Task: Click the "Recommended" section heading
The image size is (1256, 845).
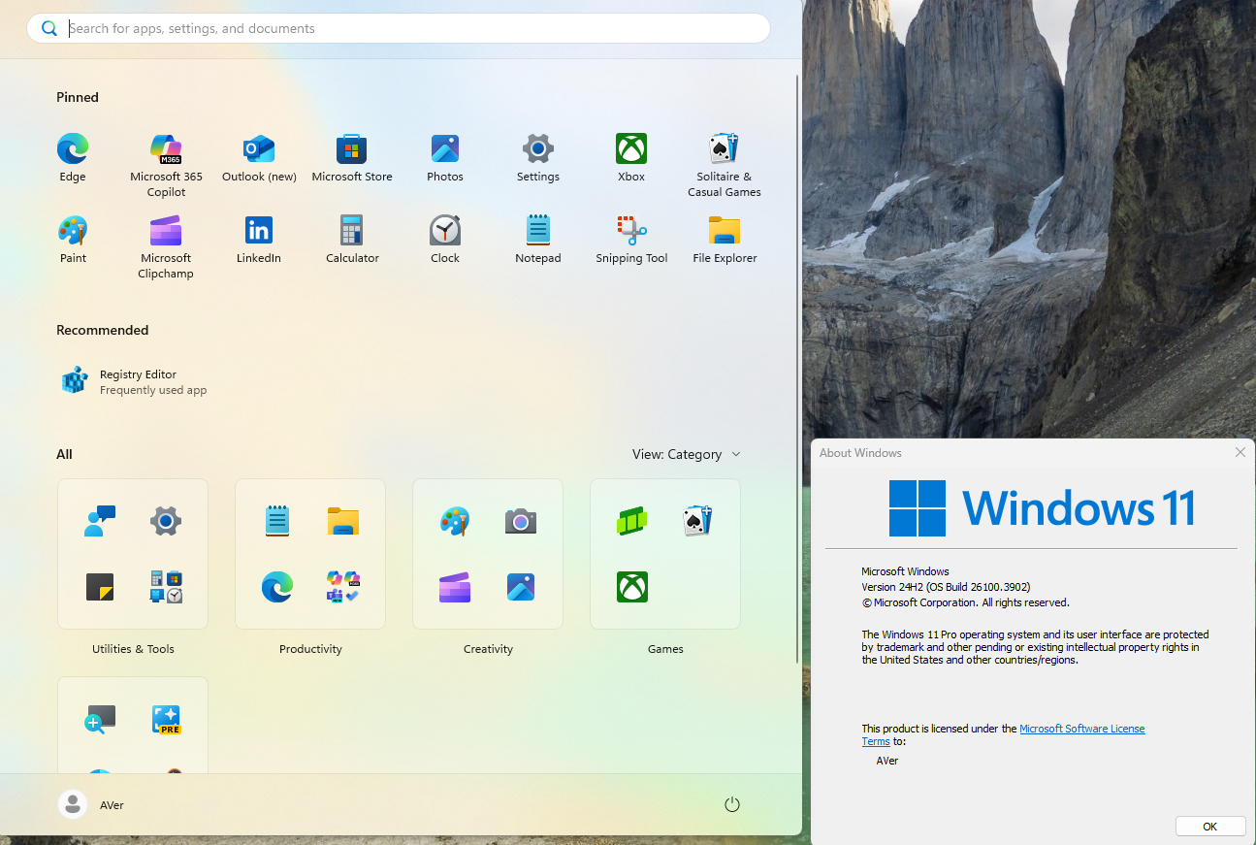Action: click(103, 330)
